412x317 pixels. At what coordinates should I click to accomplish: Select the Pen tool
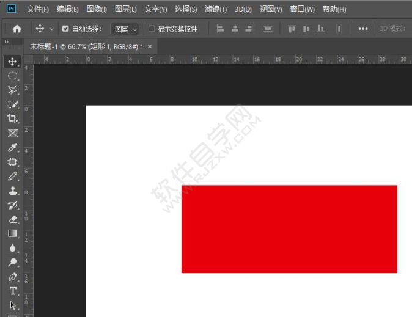tap(12, 277)
